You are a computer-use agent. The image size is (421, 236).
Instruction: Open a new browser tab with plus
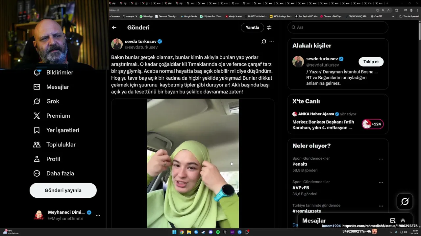point(387,3)
